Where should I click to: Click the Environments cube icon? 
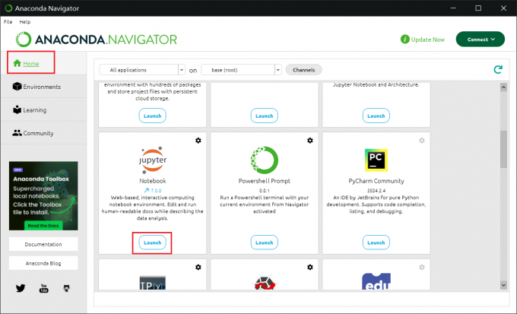pyautogui.click(x=17, y=87)
